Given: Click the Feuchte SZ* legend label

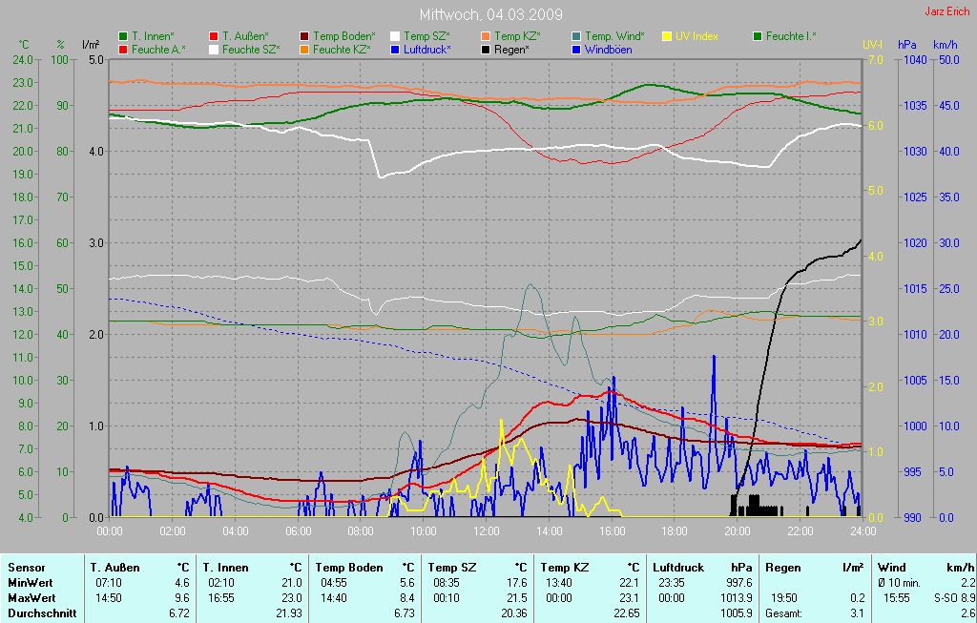Looking at the screenshot, I should [x=251, y=49].
